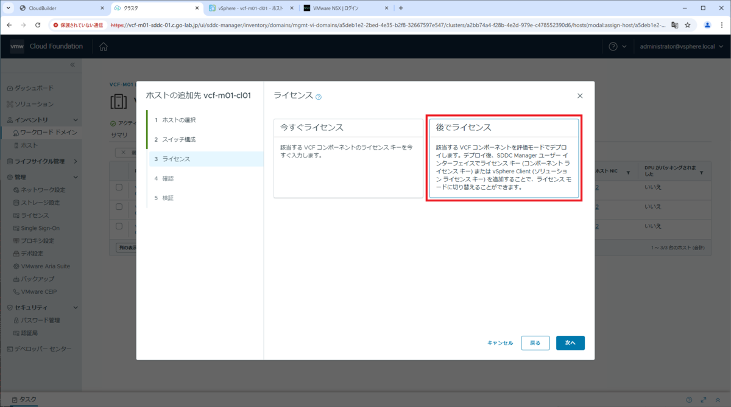Open バックアップ in sidebar

[x=37, y=279]
